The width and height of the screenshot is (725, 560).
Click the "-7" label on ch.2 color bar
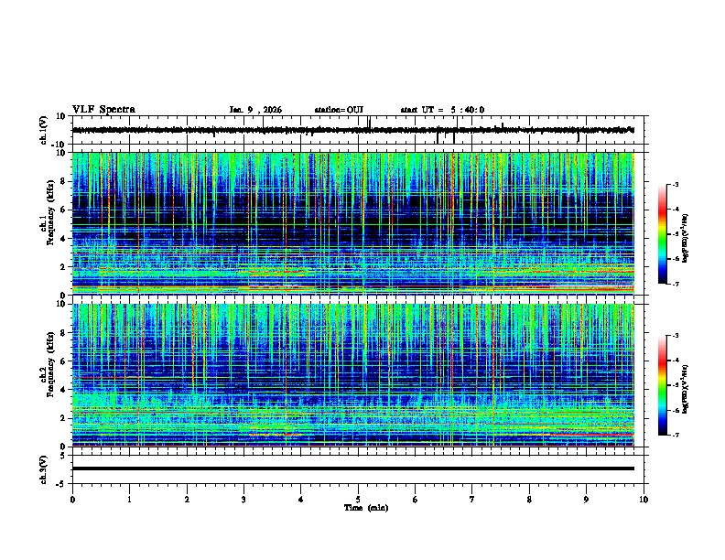[675, 436]
